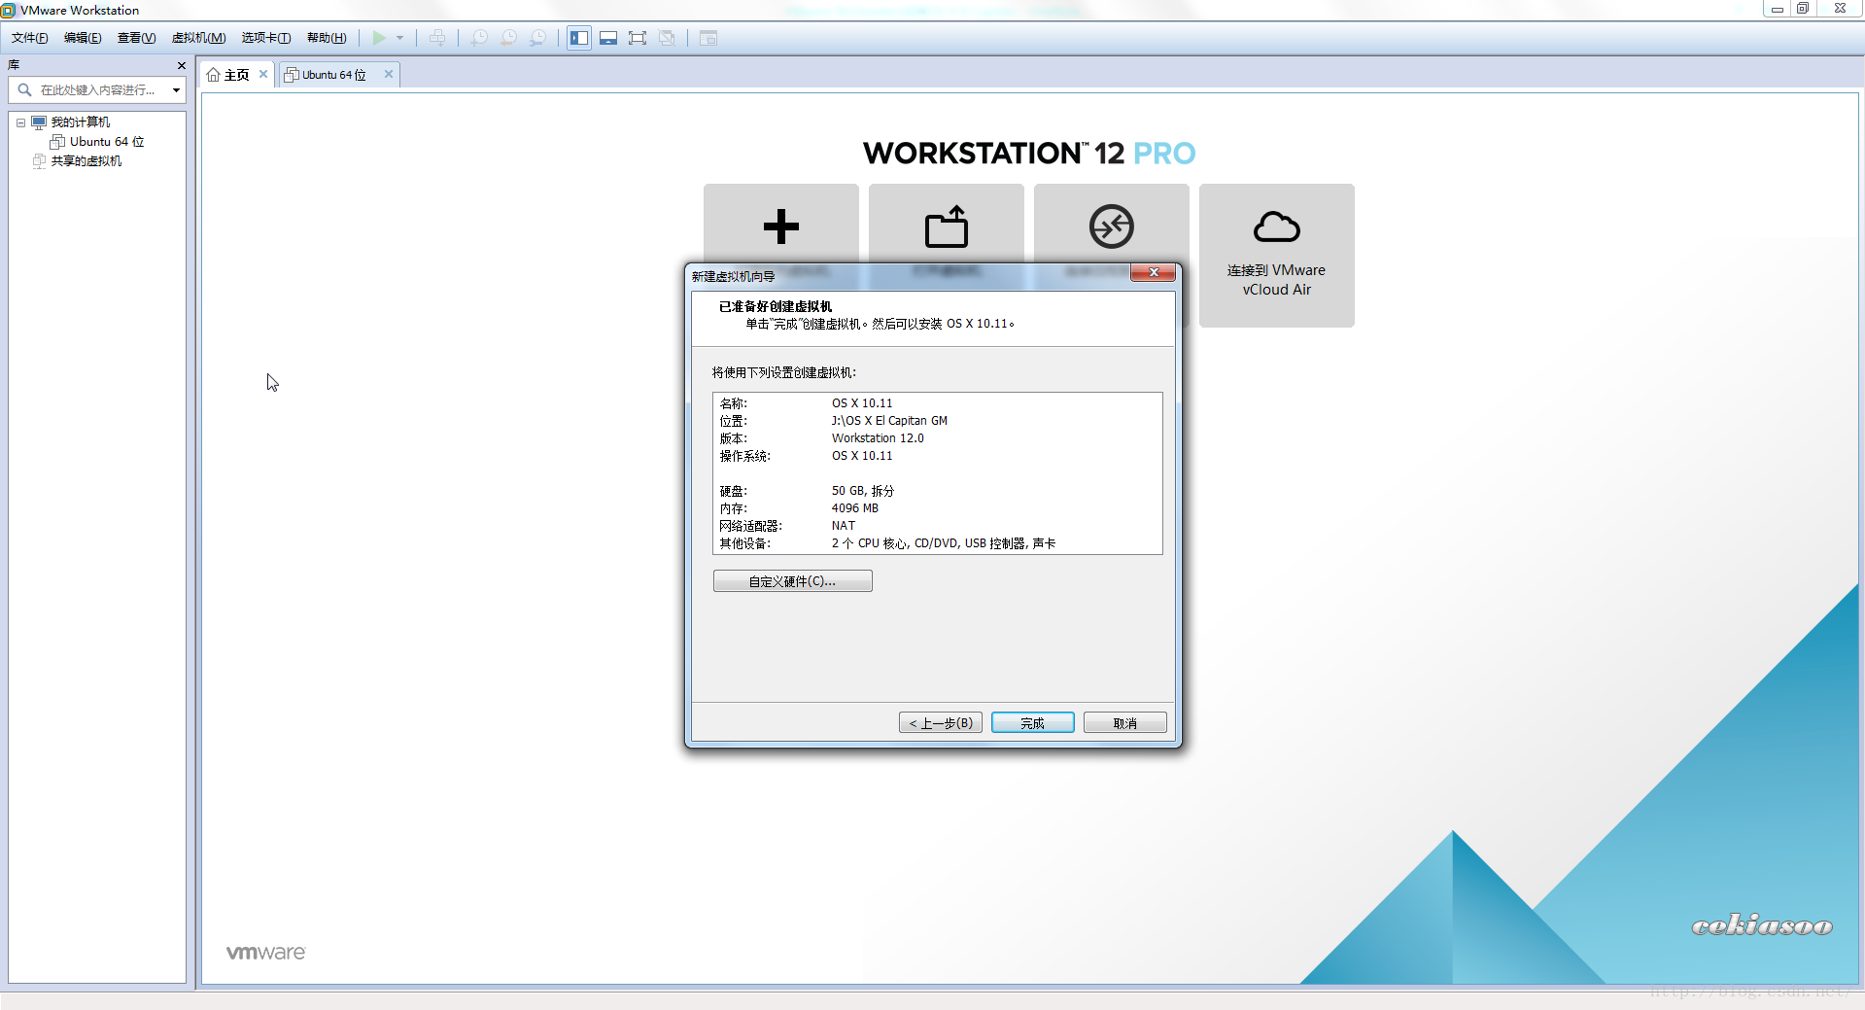Open the library search filter dropdown
This screenshot has height=1010, width=1865.
176,90
